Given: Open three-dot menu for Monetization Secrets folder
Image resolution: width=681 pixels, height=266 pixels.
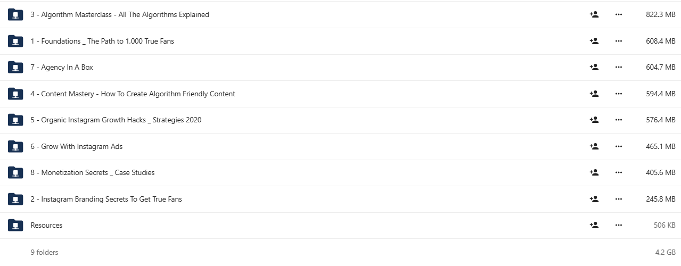Looking at the screenshot, I should (618, 172).
